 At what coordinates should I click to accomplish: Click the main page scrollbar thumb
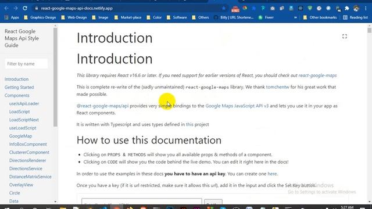[x=370, y=30]
